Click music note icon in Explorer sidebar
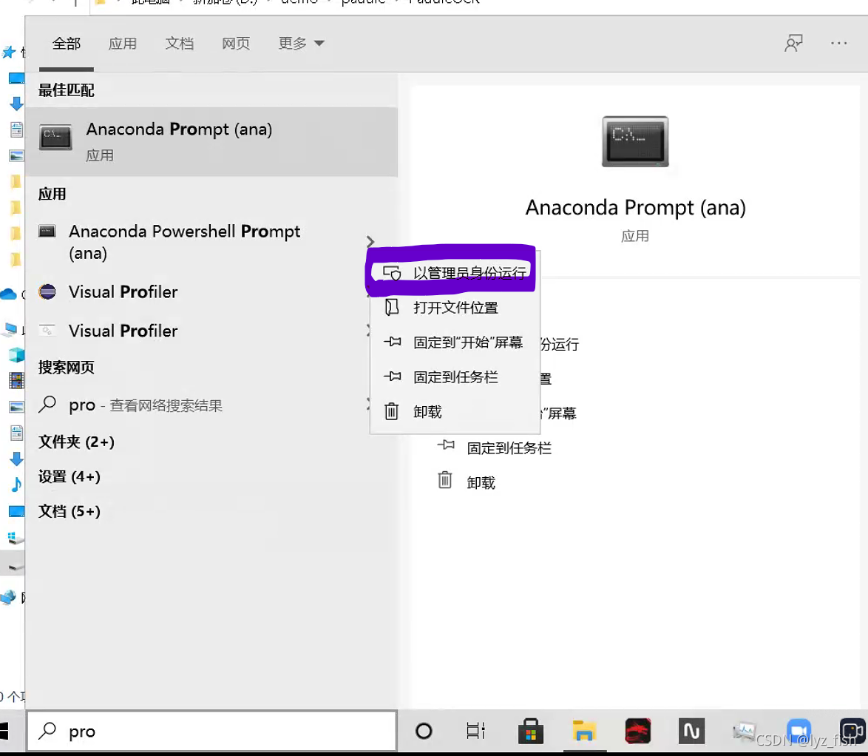Screen dimensions: 868x756 pos(16,485)
